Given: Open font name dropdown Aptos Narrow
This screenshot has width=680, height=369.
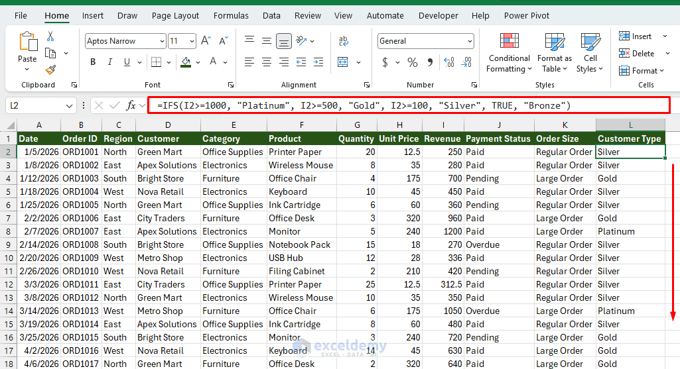Looking at the screenshot, I should pyautogui.click(x=162, y=41).
